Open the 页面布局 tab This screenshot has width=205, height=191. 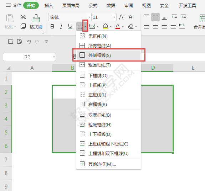[71, 5]
